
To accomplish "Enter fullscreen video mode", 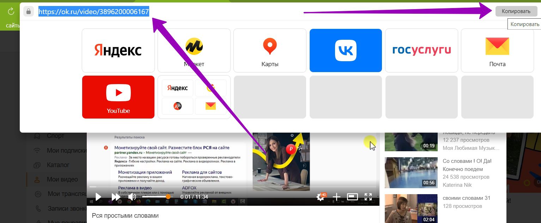I will (x=368, y=197).
